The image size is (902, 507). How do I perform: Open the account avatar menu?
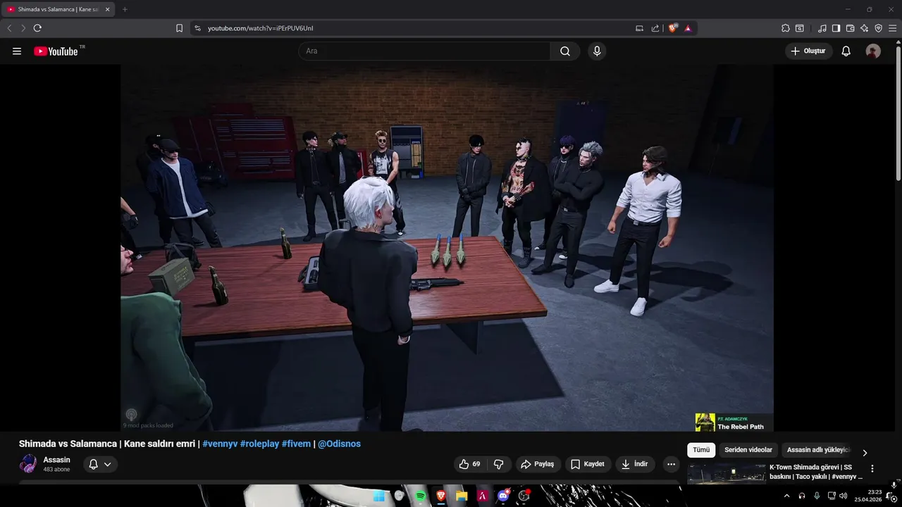[x=873, y=51]
